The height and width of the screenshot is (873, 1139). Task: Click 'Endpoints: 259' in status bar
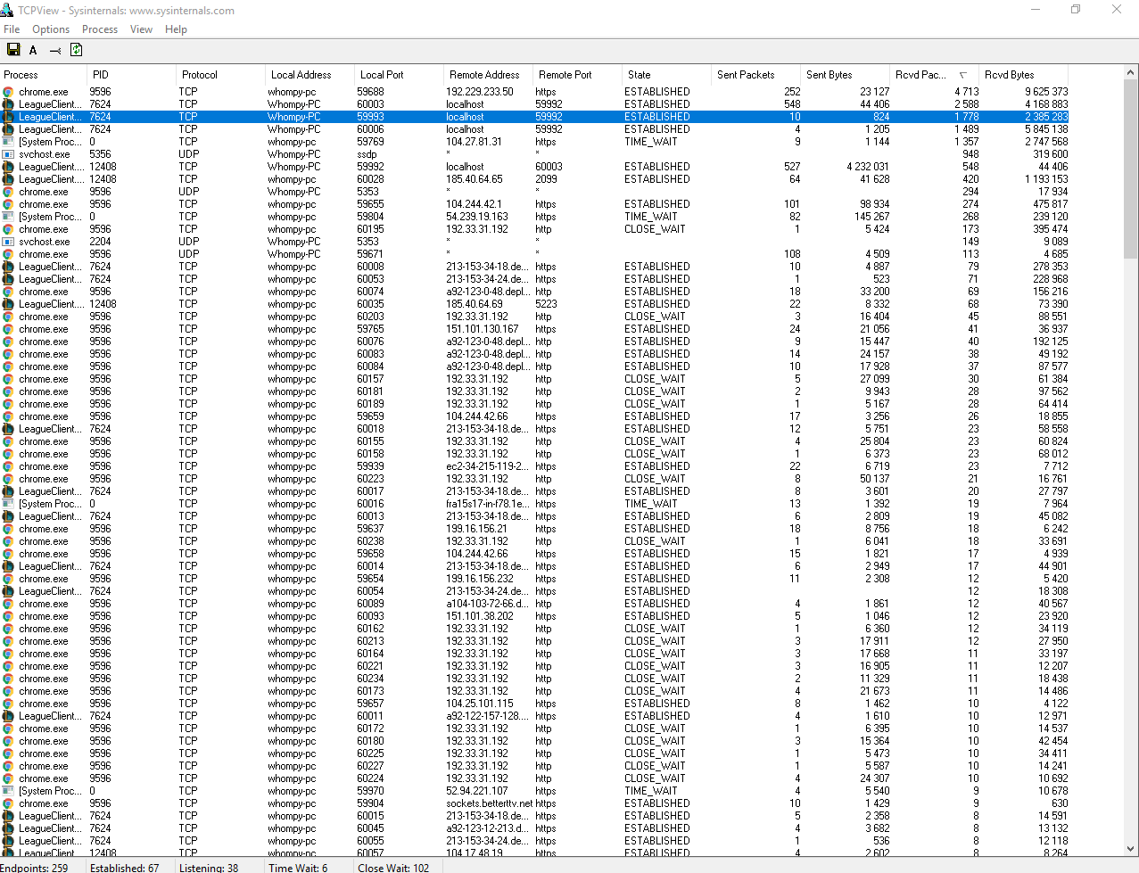(36, 868)
